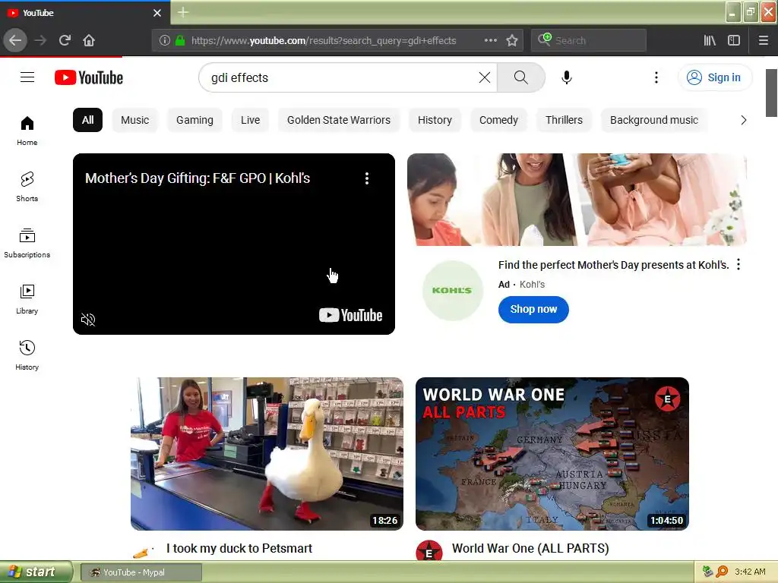This screenshot has height=583, width=778.
Task: Open Subscriptions in the sidebar
Action: tap(27, 243)
